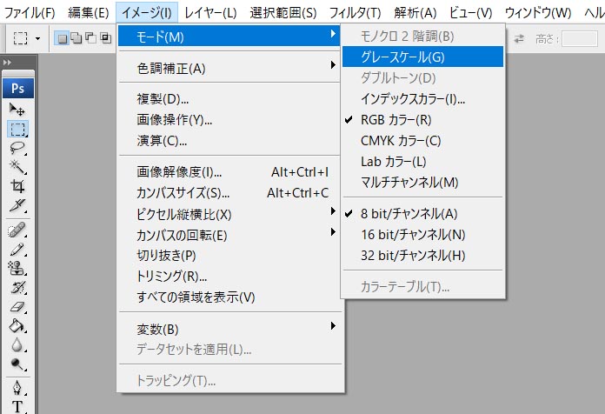Select the Slice tool
605x414 pixels.
pyautogui.click(x=17, y=205)
